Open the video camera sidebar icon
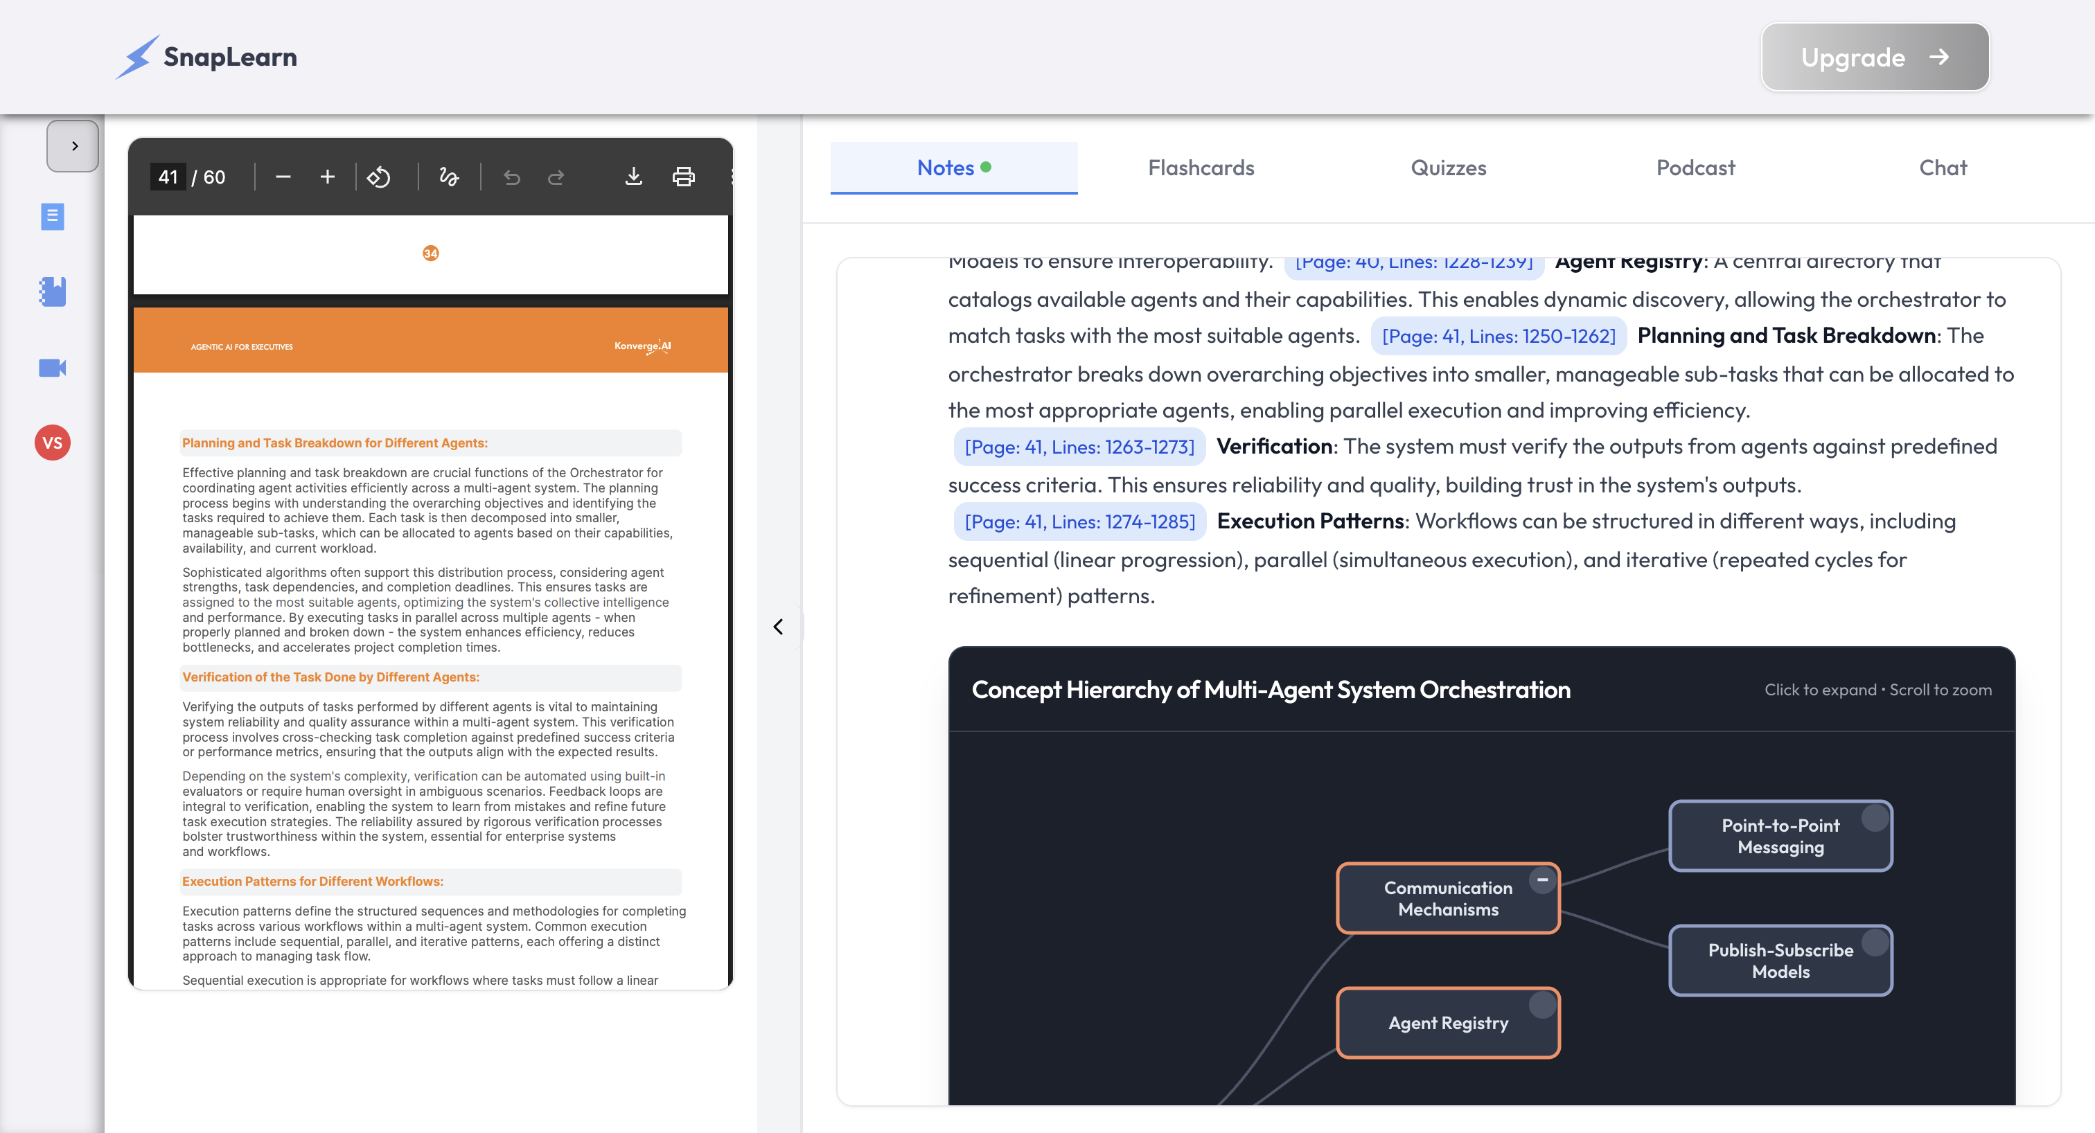Viewport: 2095px width, 1133px height. pos(53,367)
